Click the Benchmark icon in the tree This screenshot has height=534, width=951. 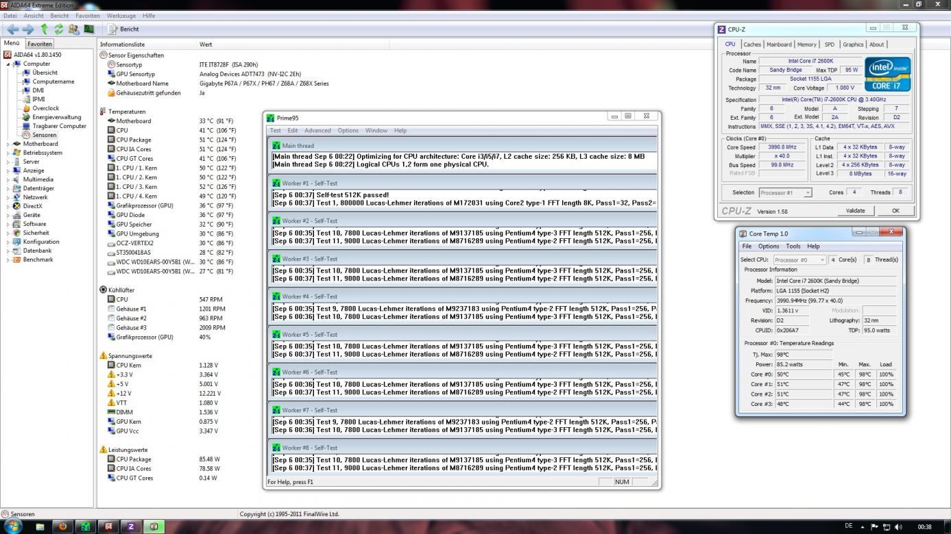click(x=17, y=259)
